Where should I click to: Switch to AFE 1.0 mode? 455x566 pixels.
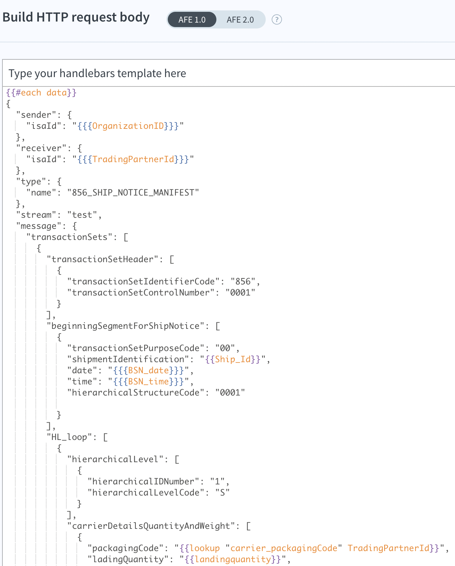click(x=192, y=19)
